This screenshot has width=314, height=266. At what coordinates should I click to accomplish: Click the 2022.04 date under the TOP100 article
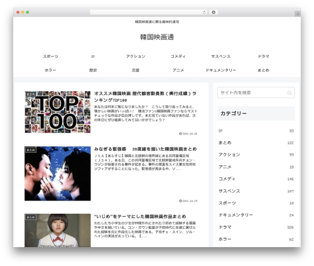188,134
